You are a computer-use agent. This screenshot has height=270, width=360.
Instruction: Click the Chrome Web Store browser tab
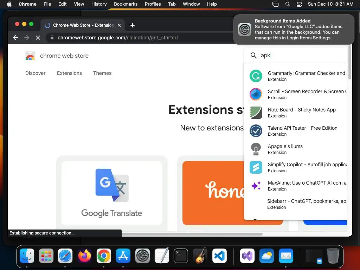(x=83, y=25)
